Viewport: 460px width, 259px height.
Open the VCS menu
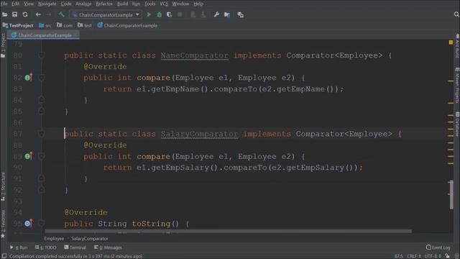pyautogui.click(x=164, y=4)
